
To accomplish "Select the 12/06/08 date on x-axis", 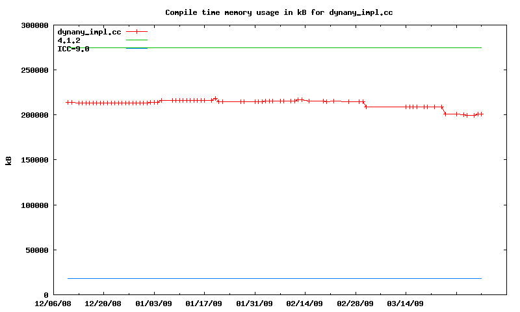I will coord(53,304).
